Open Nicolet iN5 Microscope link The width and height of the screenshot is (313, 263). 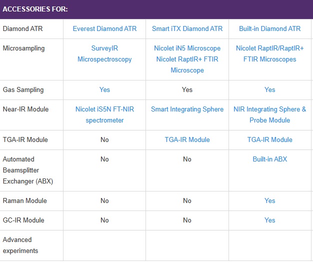(x=187, y=48)
